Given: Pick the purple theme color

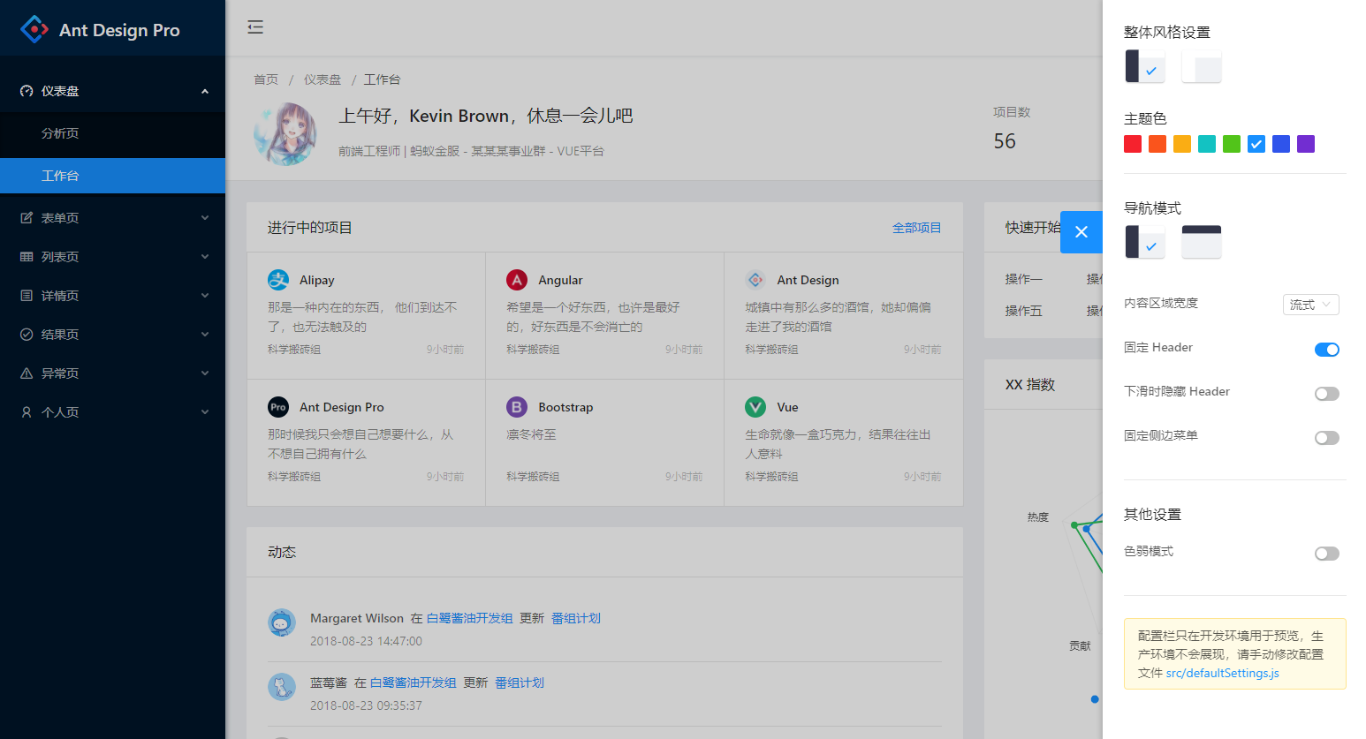Looking at the screenshot, I should [x=1306, y=144].
